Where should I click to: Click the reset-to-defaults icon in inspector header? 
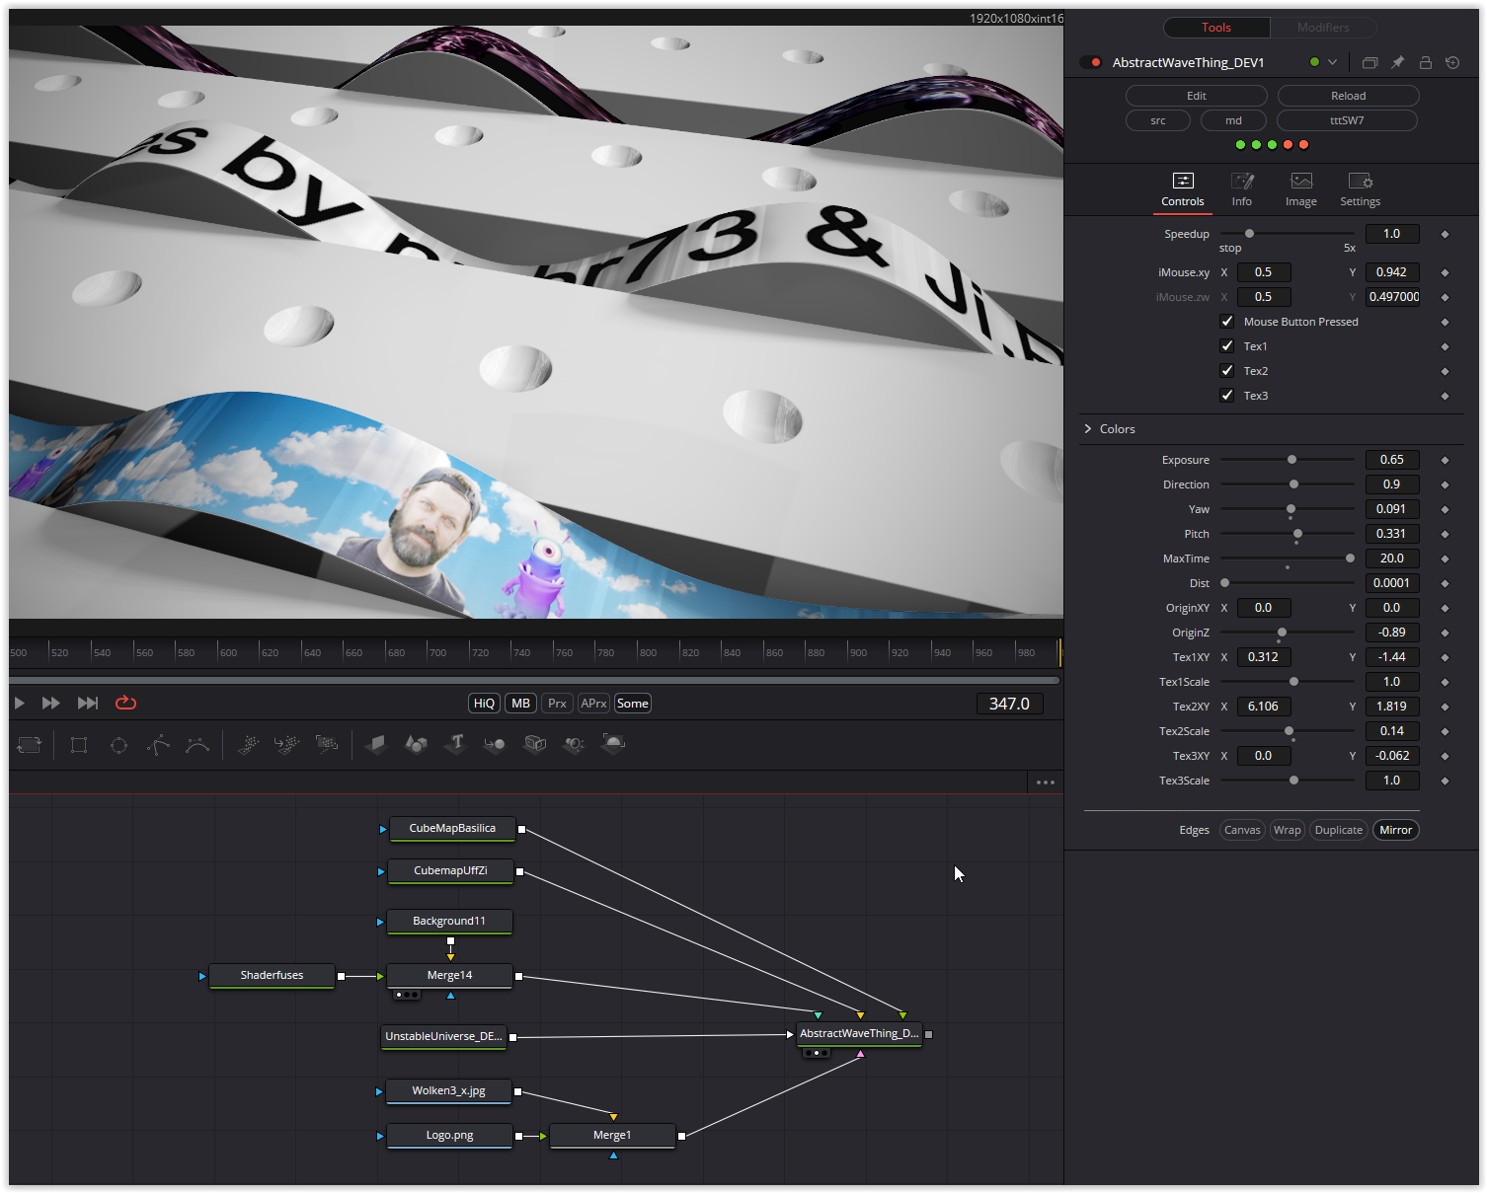(x=1452, y=62)
